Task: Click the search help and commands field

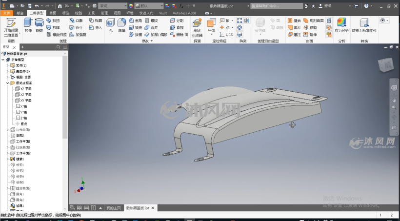Action: [x=277, y=6]
